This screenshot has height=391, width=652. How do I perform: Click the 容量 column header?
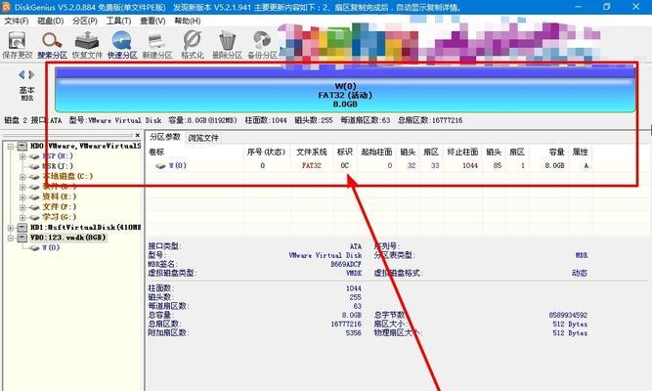click(x=556, y=152)
